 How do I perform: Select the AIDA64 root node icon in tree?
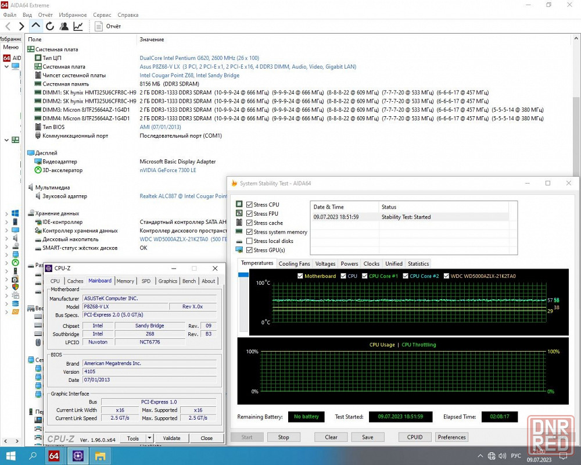(x=6, y=58)
